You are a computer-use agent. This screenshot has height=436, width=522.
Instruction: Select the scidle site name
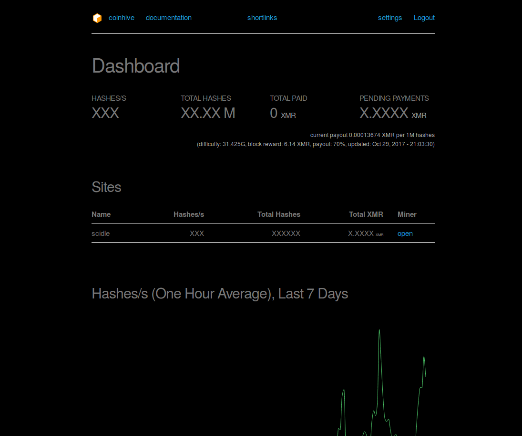click(x=101, y=234)
